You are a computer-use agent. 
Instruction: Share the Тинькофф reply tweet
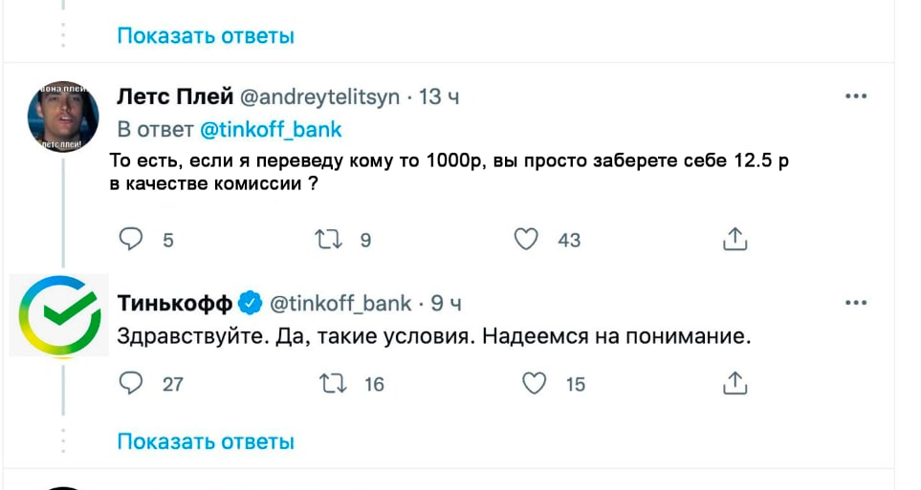(x=735, y=383)
